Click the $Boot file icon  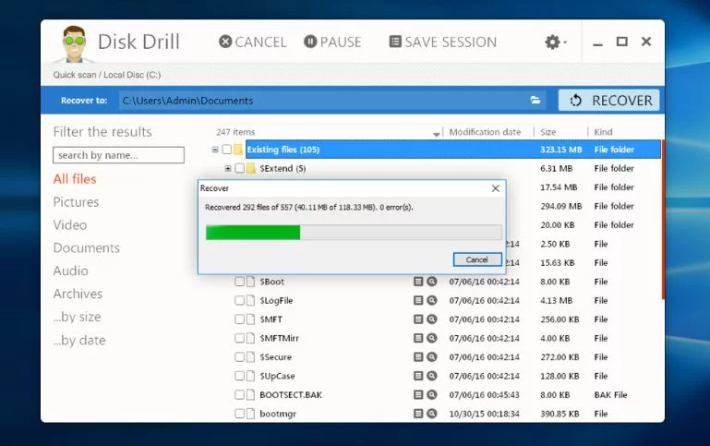[250, 282]
